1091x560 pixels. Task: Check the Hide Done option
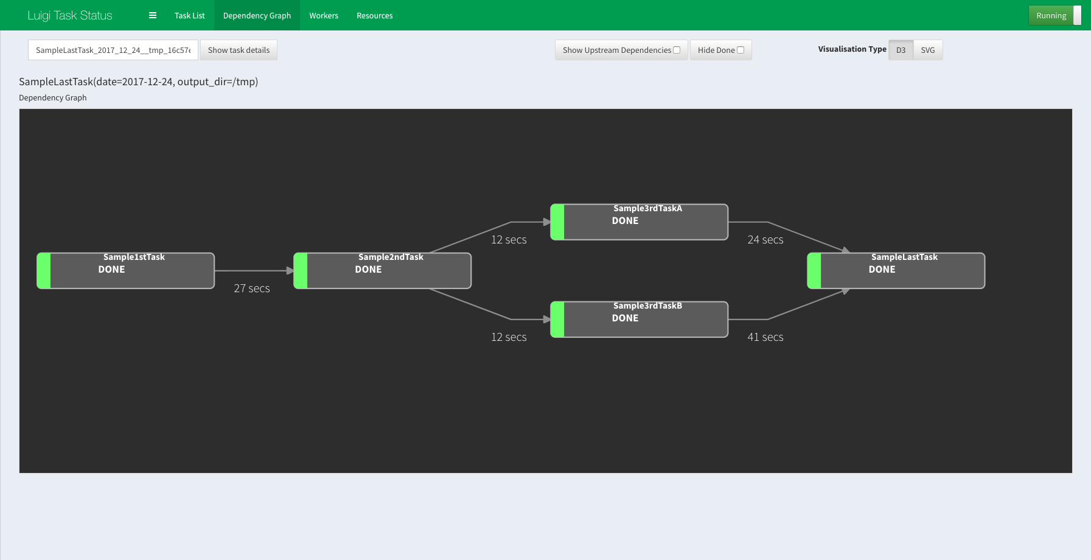(x=740, y=49)
